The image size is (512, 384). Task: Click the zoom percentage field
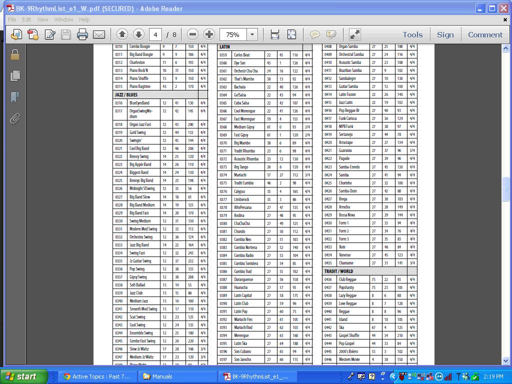[233, 34]
